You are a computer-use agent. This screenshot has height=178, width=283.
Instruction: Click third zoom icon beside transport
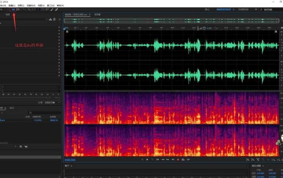pos(258,160)
